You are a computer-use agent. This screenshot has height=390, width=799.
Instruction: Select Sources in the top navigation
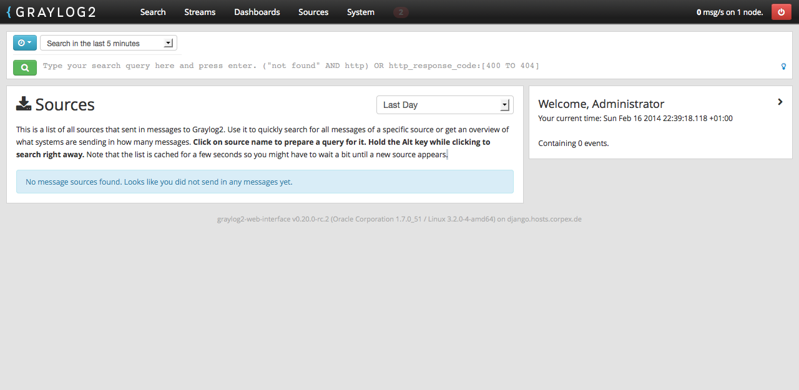point(313,12)
